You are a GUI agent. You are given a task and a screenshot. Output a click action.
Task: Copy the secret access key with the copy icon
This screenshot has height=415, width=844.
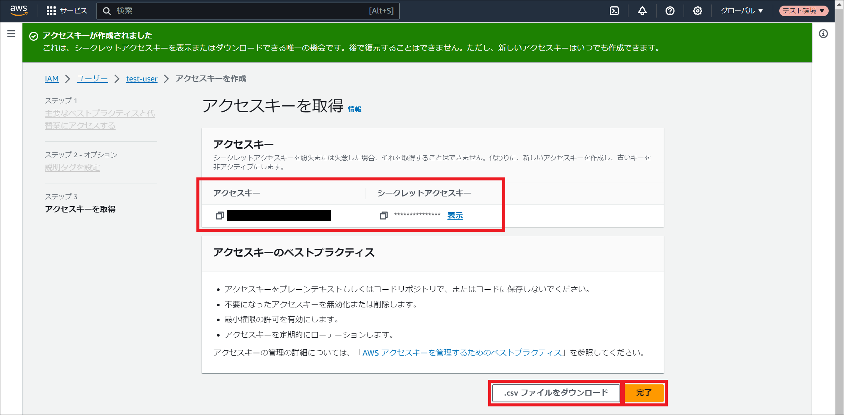coord(383,216)
